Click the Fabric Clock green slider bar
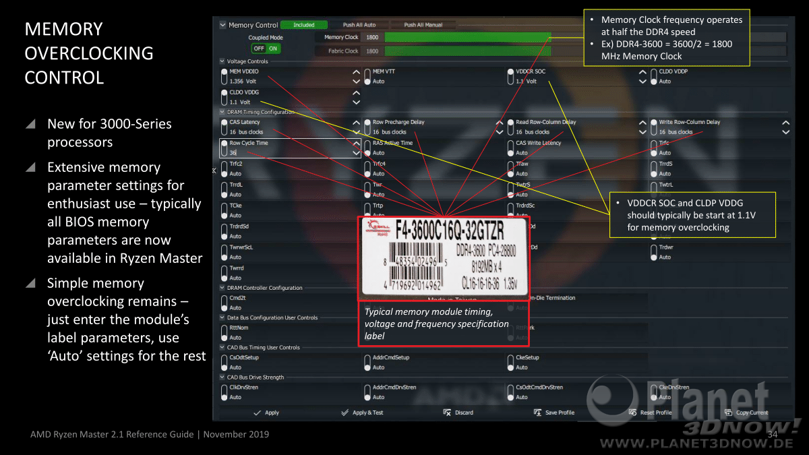The width and height of the screenshot is (809, 455). click(468, 51)
